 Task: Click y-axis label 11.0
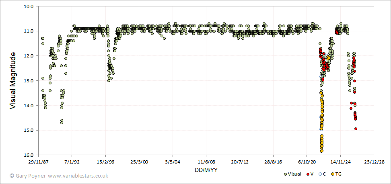coord(29,31)
